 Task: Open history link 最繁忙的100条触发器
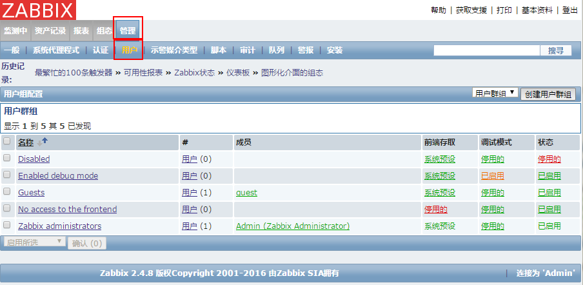pyautogui.click(x=74, y=73)
